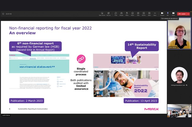192x127 pixels.
Task: Open the meeting Chat panel
Action: pos(116,14)
